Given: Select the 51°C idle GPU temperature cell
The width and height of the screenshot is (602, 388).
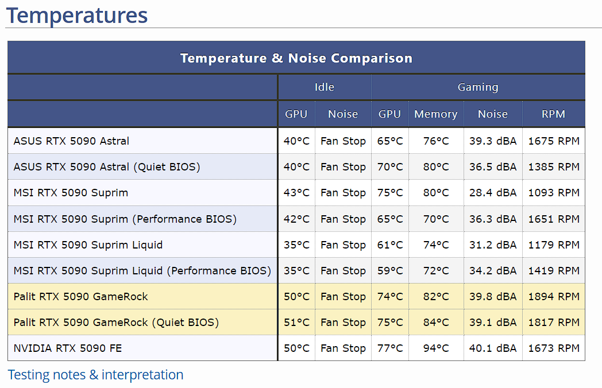Looking at the screenshot, I should coord(296,323).
